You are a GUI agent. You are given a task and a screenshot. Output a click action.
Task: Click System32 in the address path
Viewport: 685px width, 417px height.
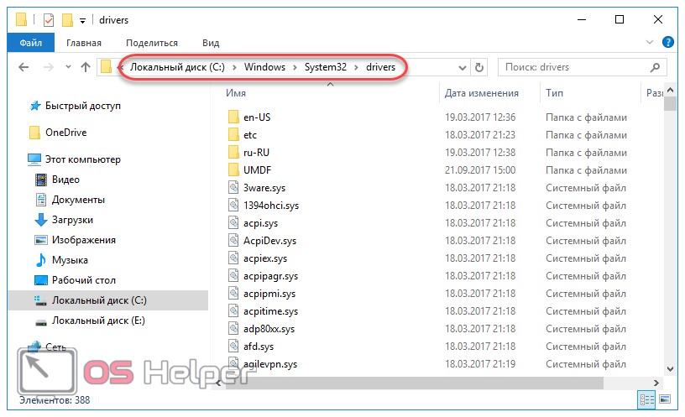coord(326,67)
